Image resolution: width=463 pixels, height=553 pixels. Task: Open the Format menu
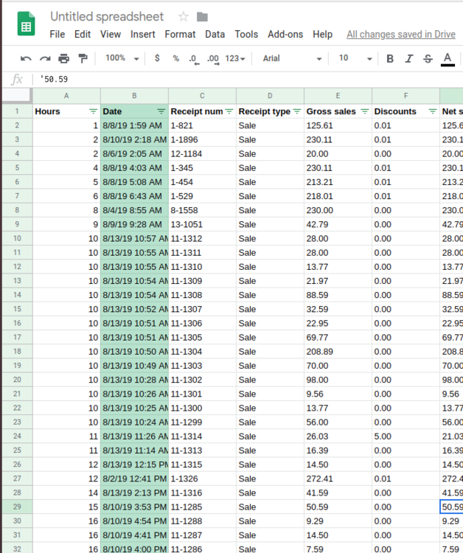tap(180, 34)
